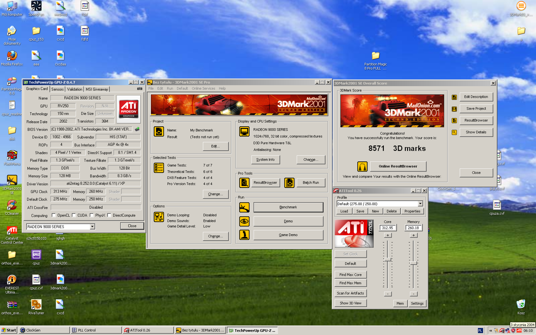Click the PL language indicator in tray
The image size is (536, 335).
pos(480,331)
